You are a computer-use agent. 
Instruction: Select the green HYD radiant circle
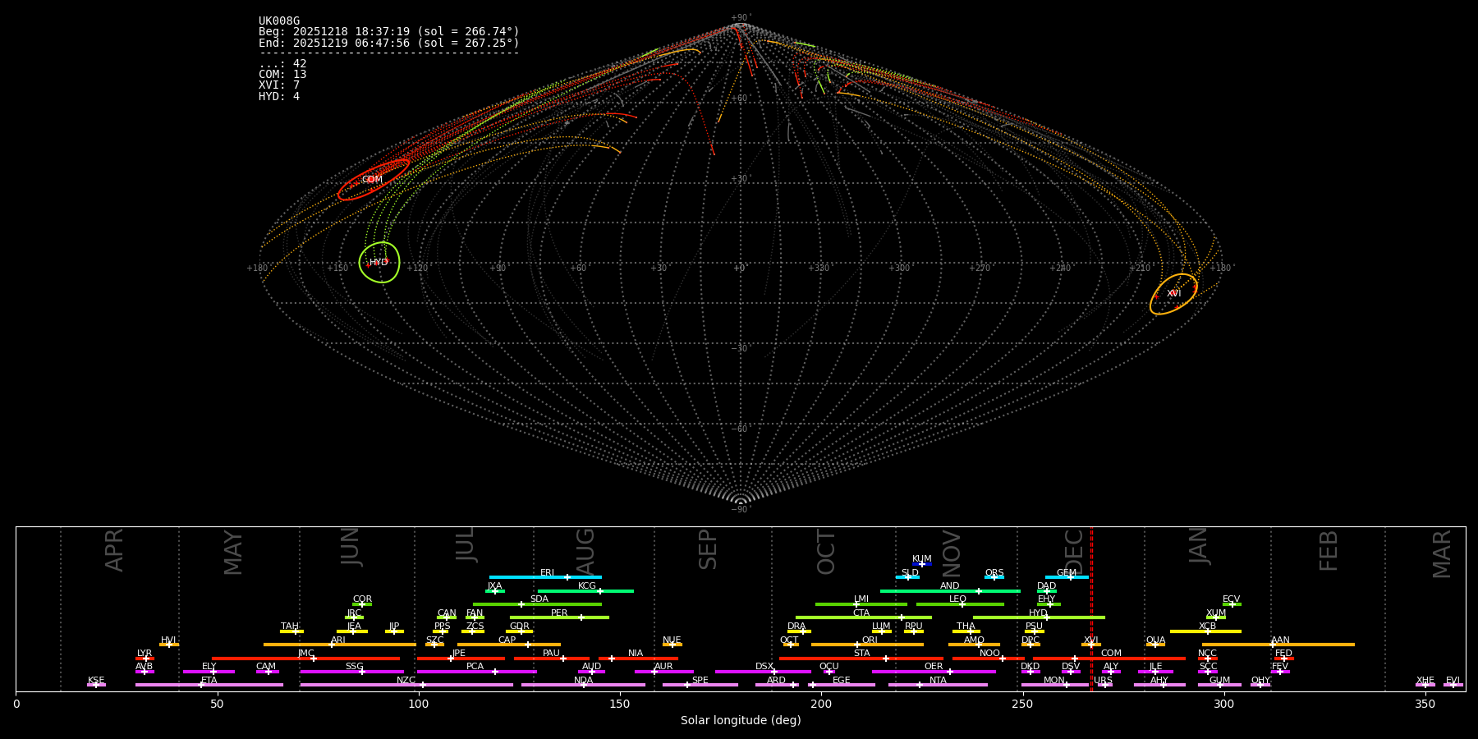[x=379, y=263]
